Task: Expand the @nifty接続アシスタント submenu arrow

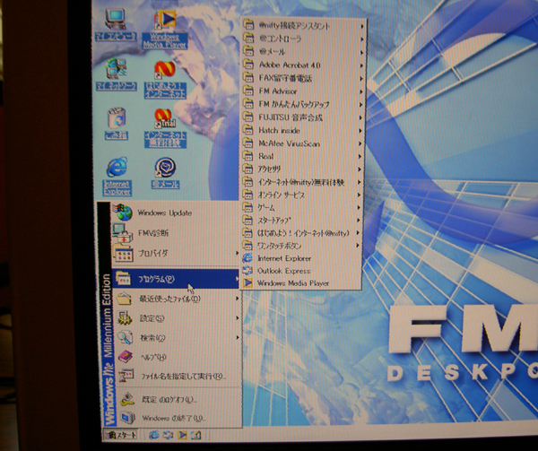Action: pos(362,26)
